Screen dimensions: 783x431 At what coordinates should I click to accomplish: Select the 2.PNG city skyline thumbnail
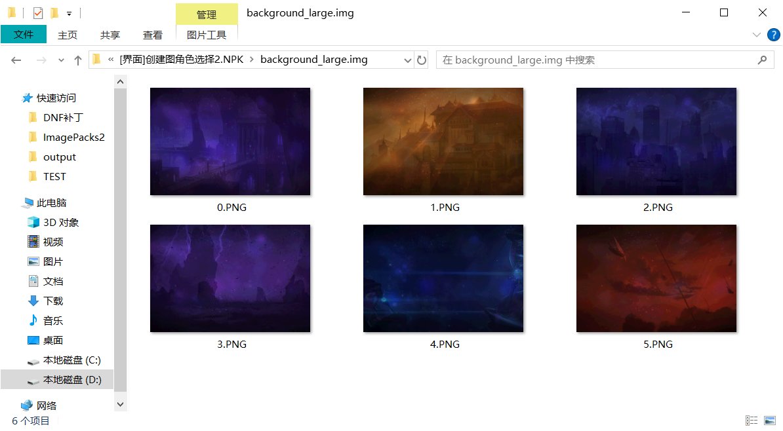pyautogui.click(x=656, y=141)
